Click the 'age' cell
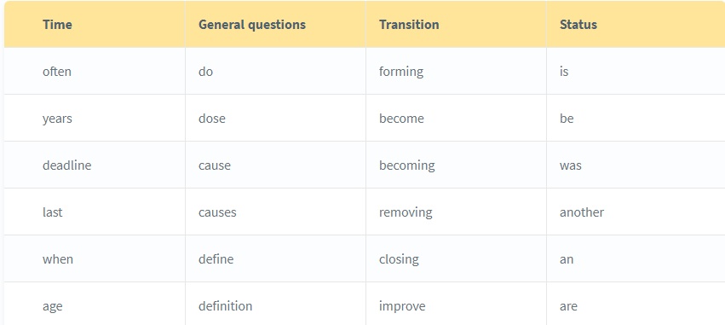The height and width of the screenshot is (325, 725). click(x=95, y=304)
